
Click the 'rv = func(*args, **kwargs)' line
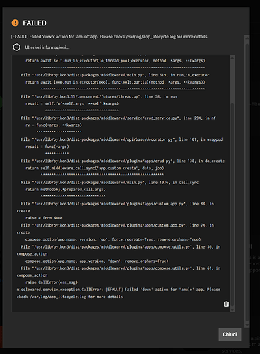click(x=54, y=125)
